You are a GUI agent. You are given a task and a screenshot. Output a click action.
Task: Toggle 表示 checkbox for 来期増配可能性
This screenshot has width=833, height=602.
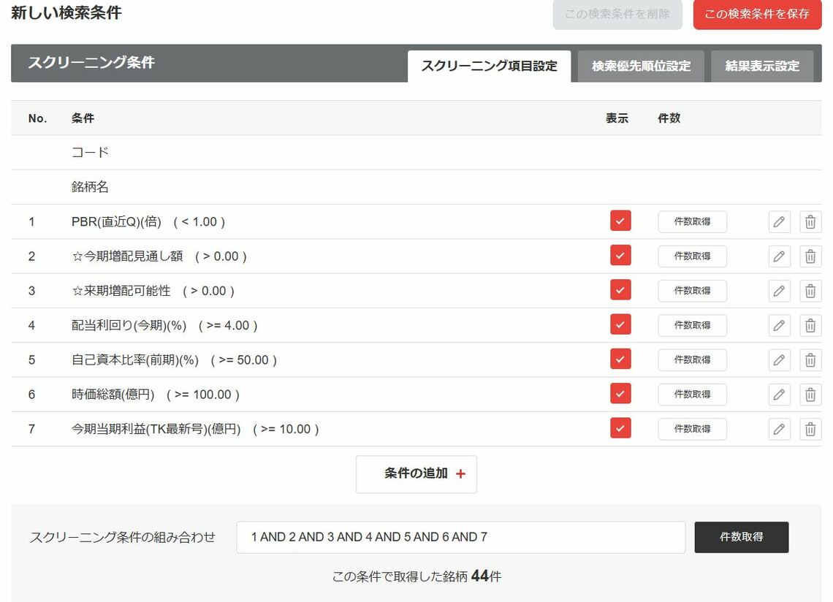click(x=620, y=289)
